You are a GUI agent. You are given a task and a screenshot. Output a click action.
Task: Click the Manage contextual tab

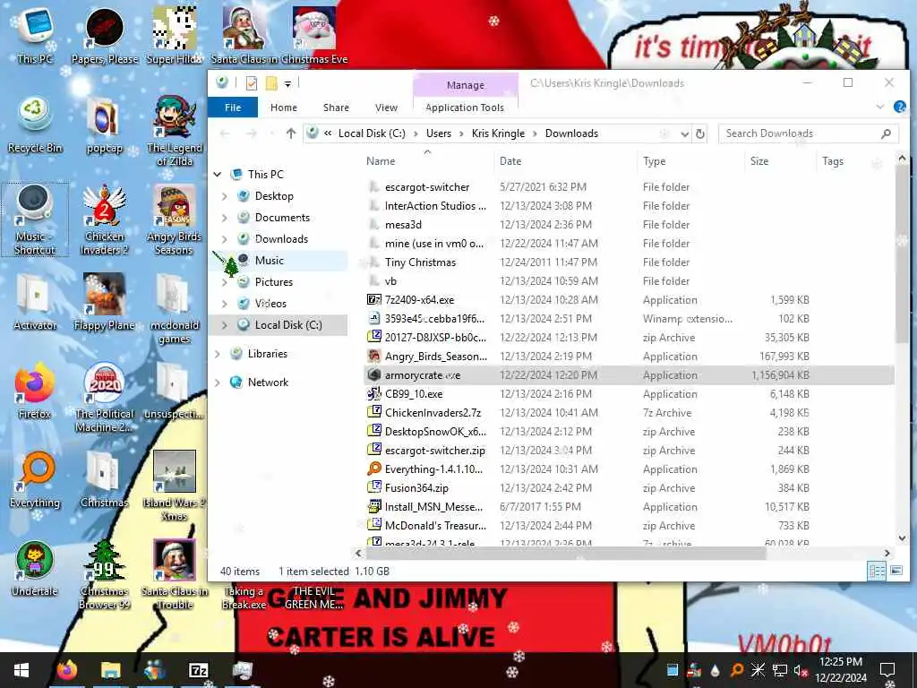pos(466,85)
